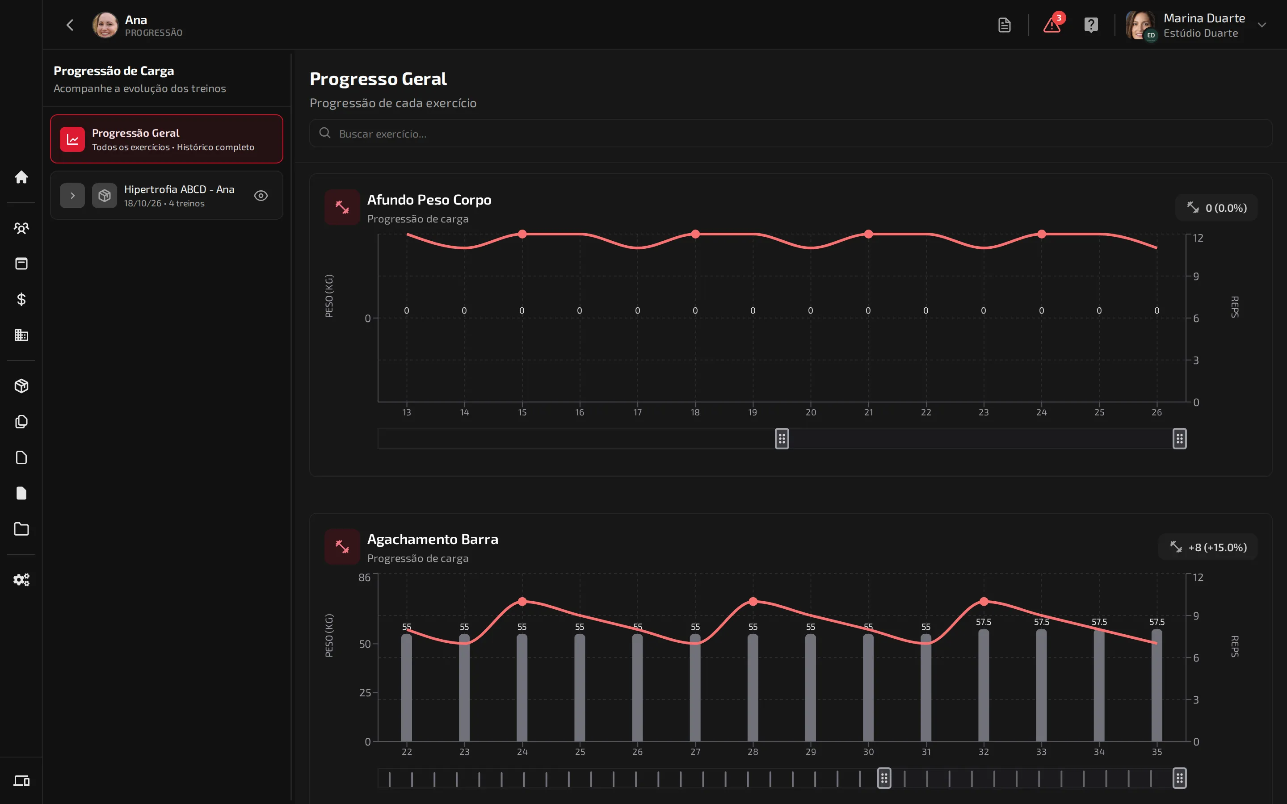Go back using the left arrow
The image size is (1287, 804).
(x=70, y=25)
